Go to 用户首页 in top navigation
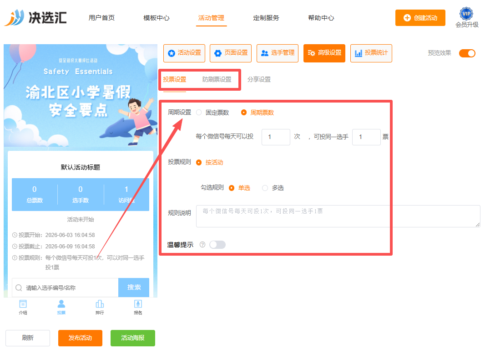Screen dimensions: 485x355 101,18
